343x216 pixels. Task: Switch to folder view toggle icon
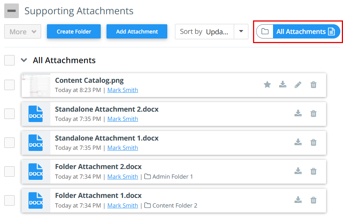point(265,32)
